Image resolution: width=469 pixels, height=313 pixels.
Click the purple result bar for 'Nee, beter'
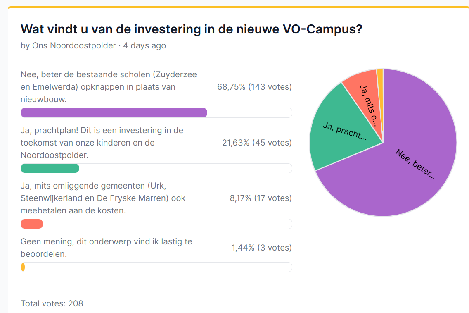114,112
